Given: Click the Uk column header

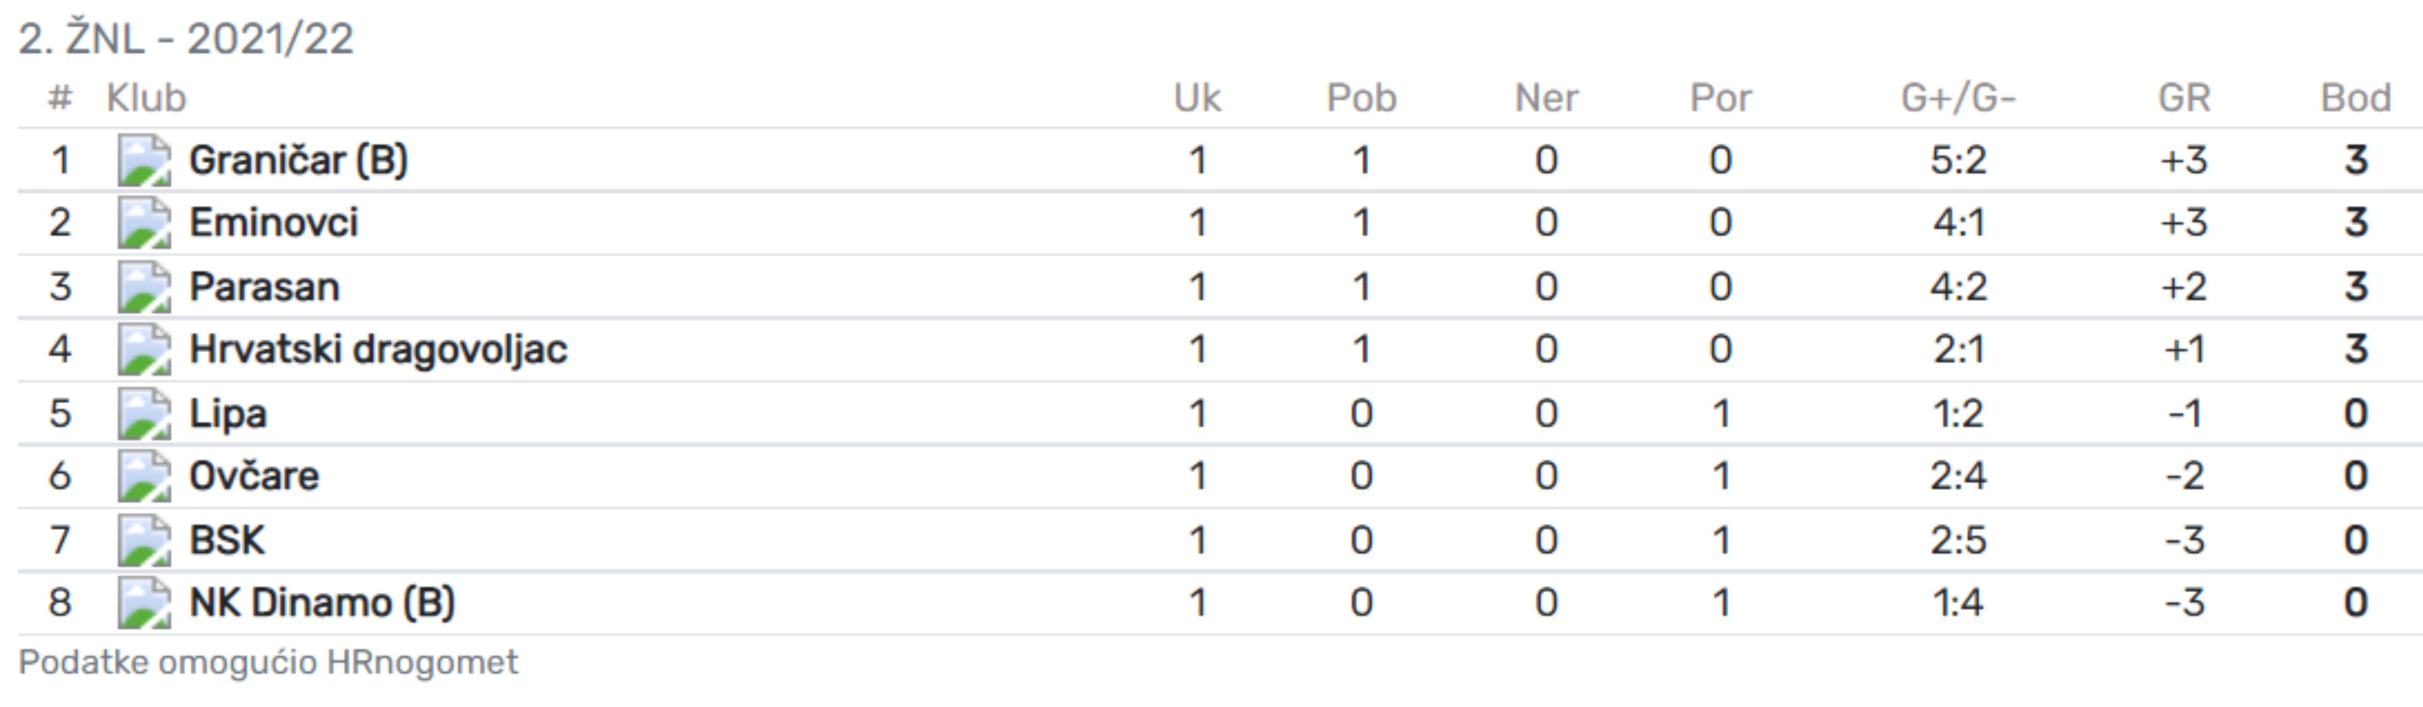Looking at the screenshot, I should 1198,98.
